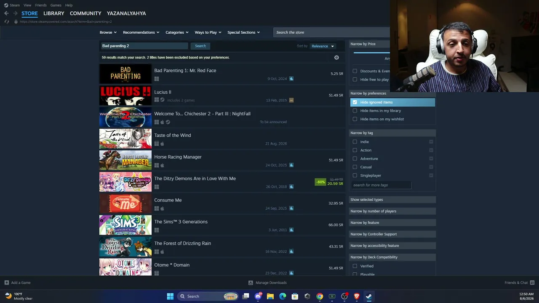Click the review thumbs-up icon for Bad Parenting 1
The height and width of the screenshot is (303, 539).
click(291, 79)
